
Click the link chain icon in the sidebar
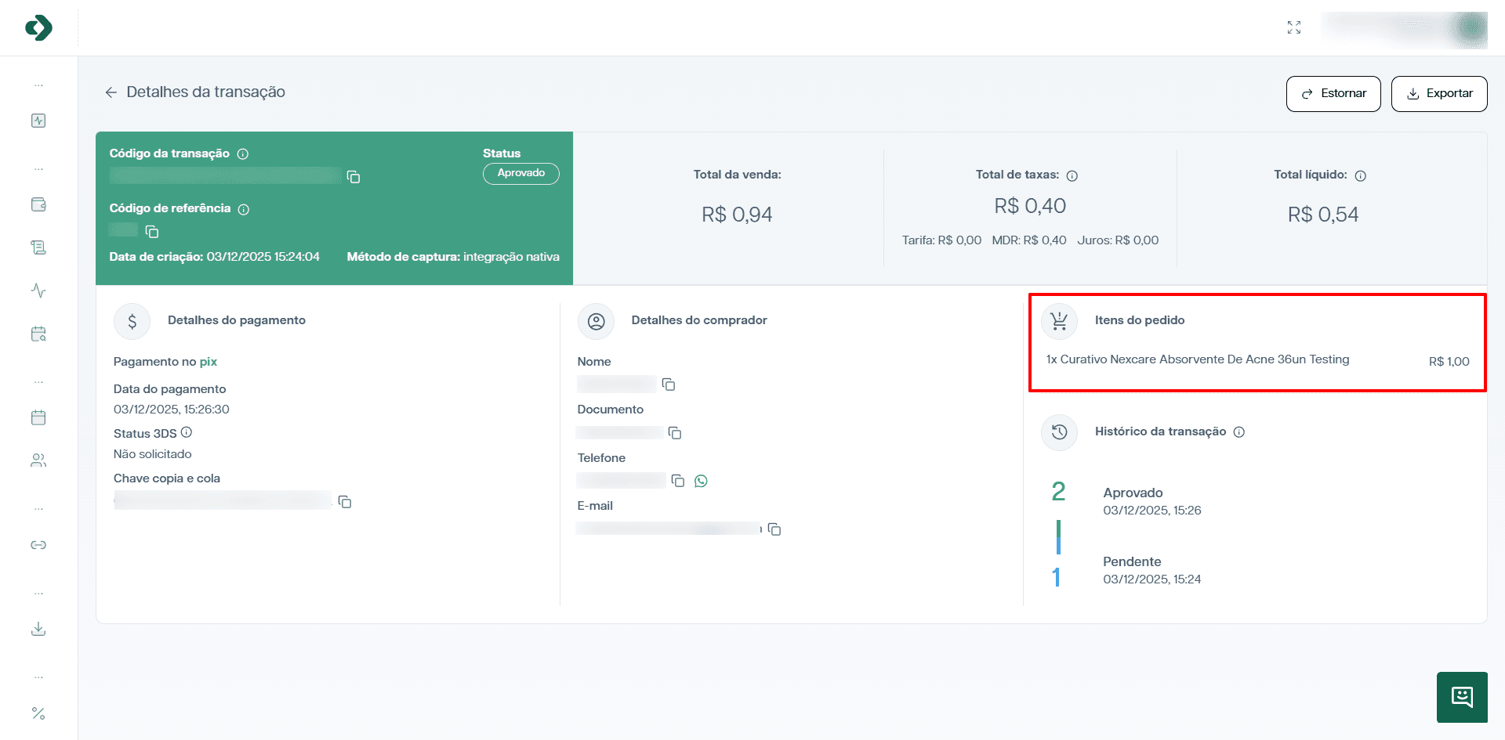(38, 545)
